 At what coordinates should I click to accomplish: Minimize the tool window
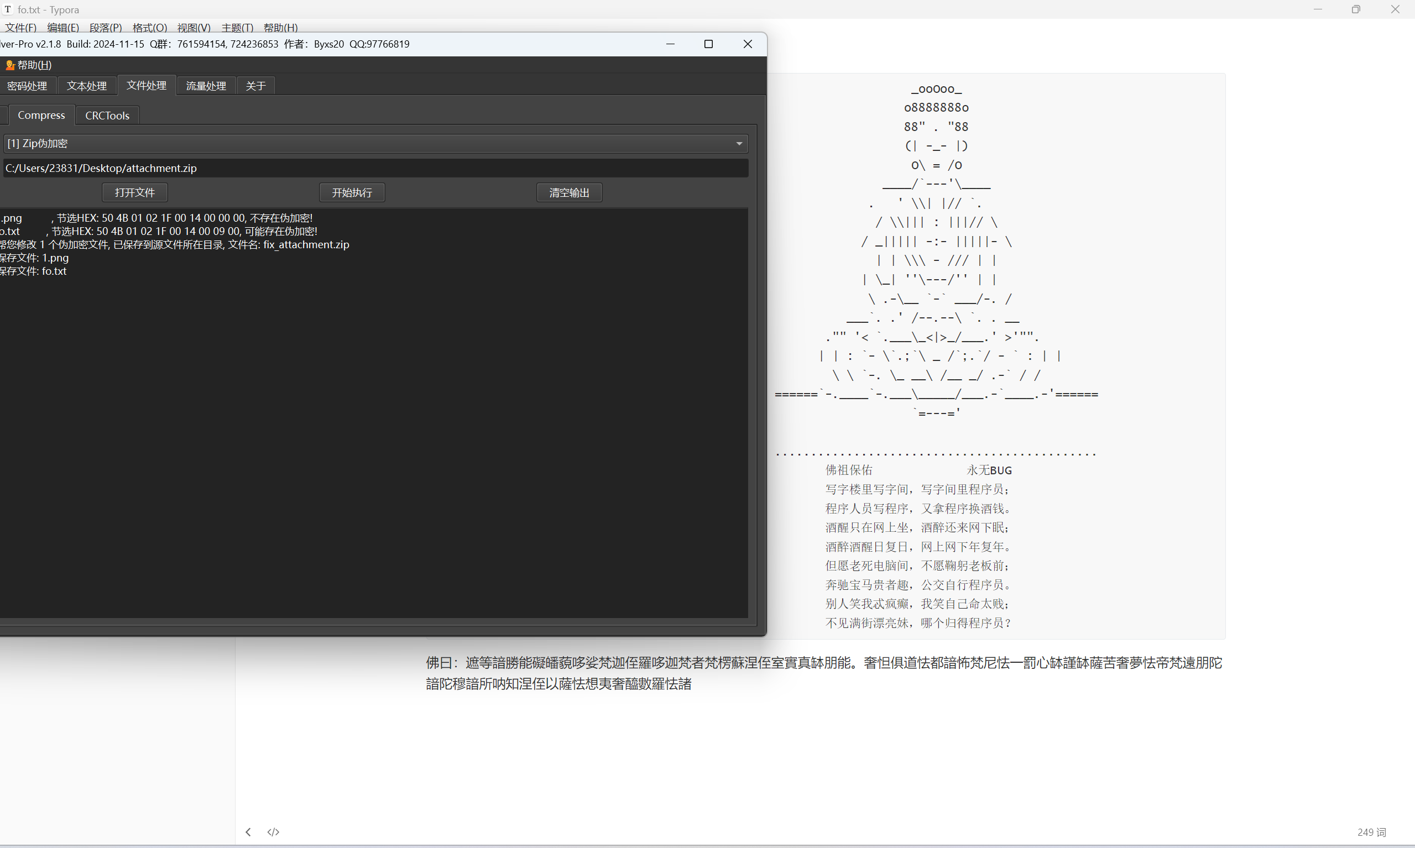[670, 44]
